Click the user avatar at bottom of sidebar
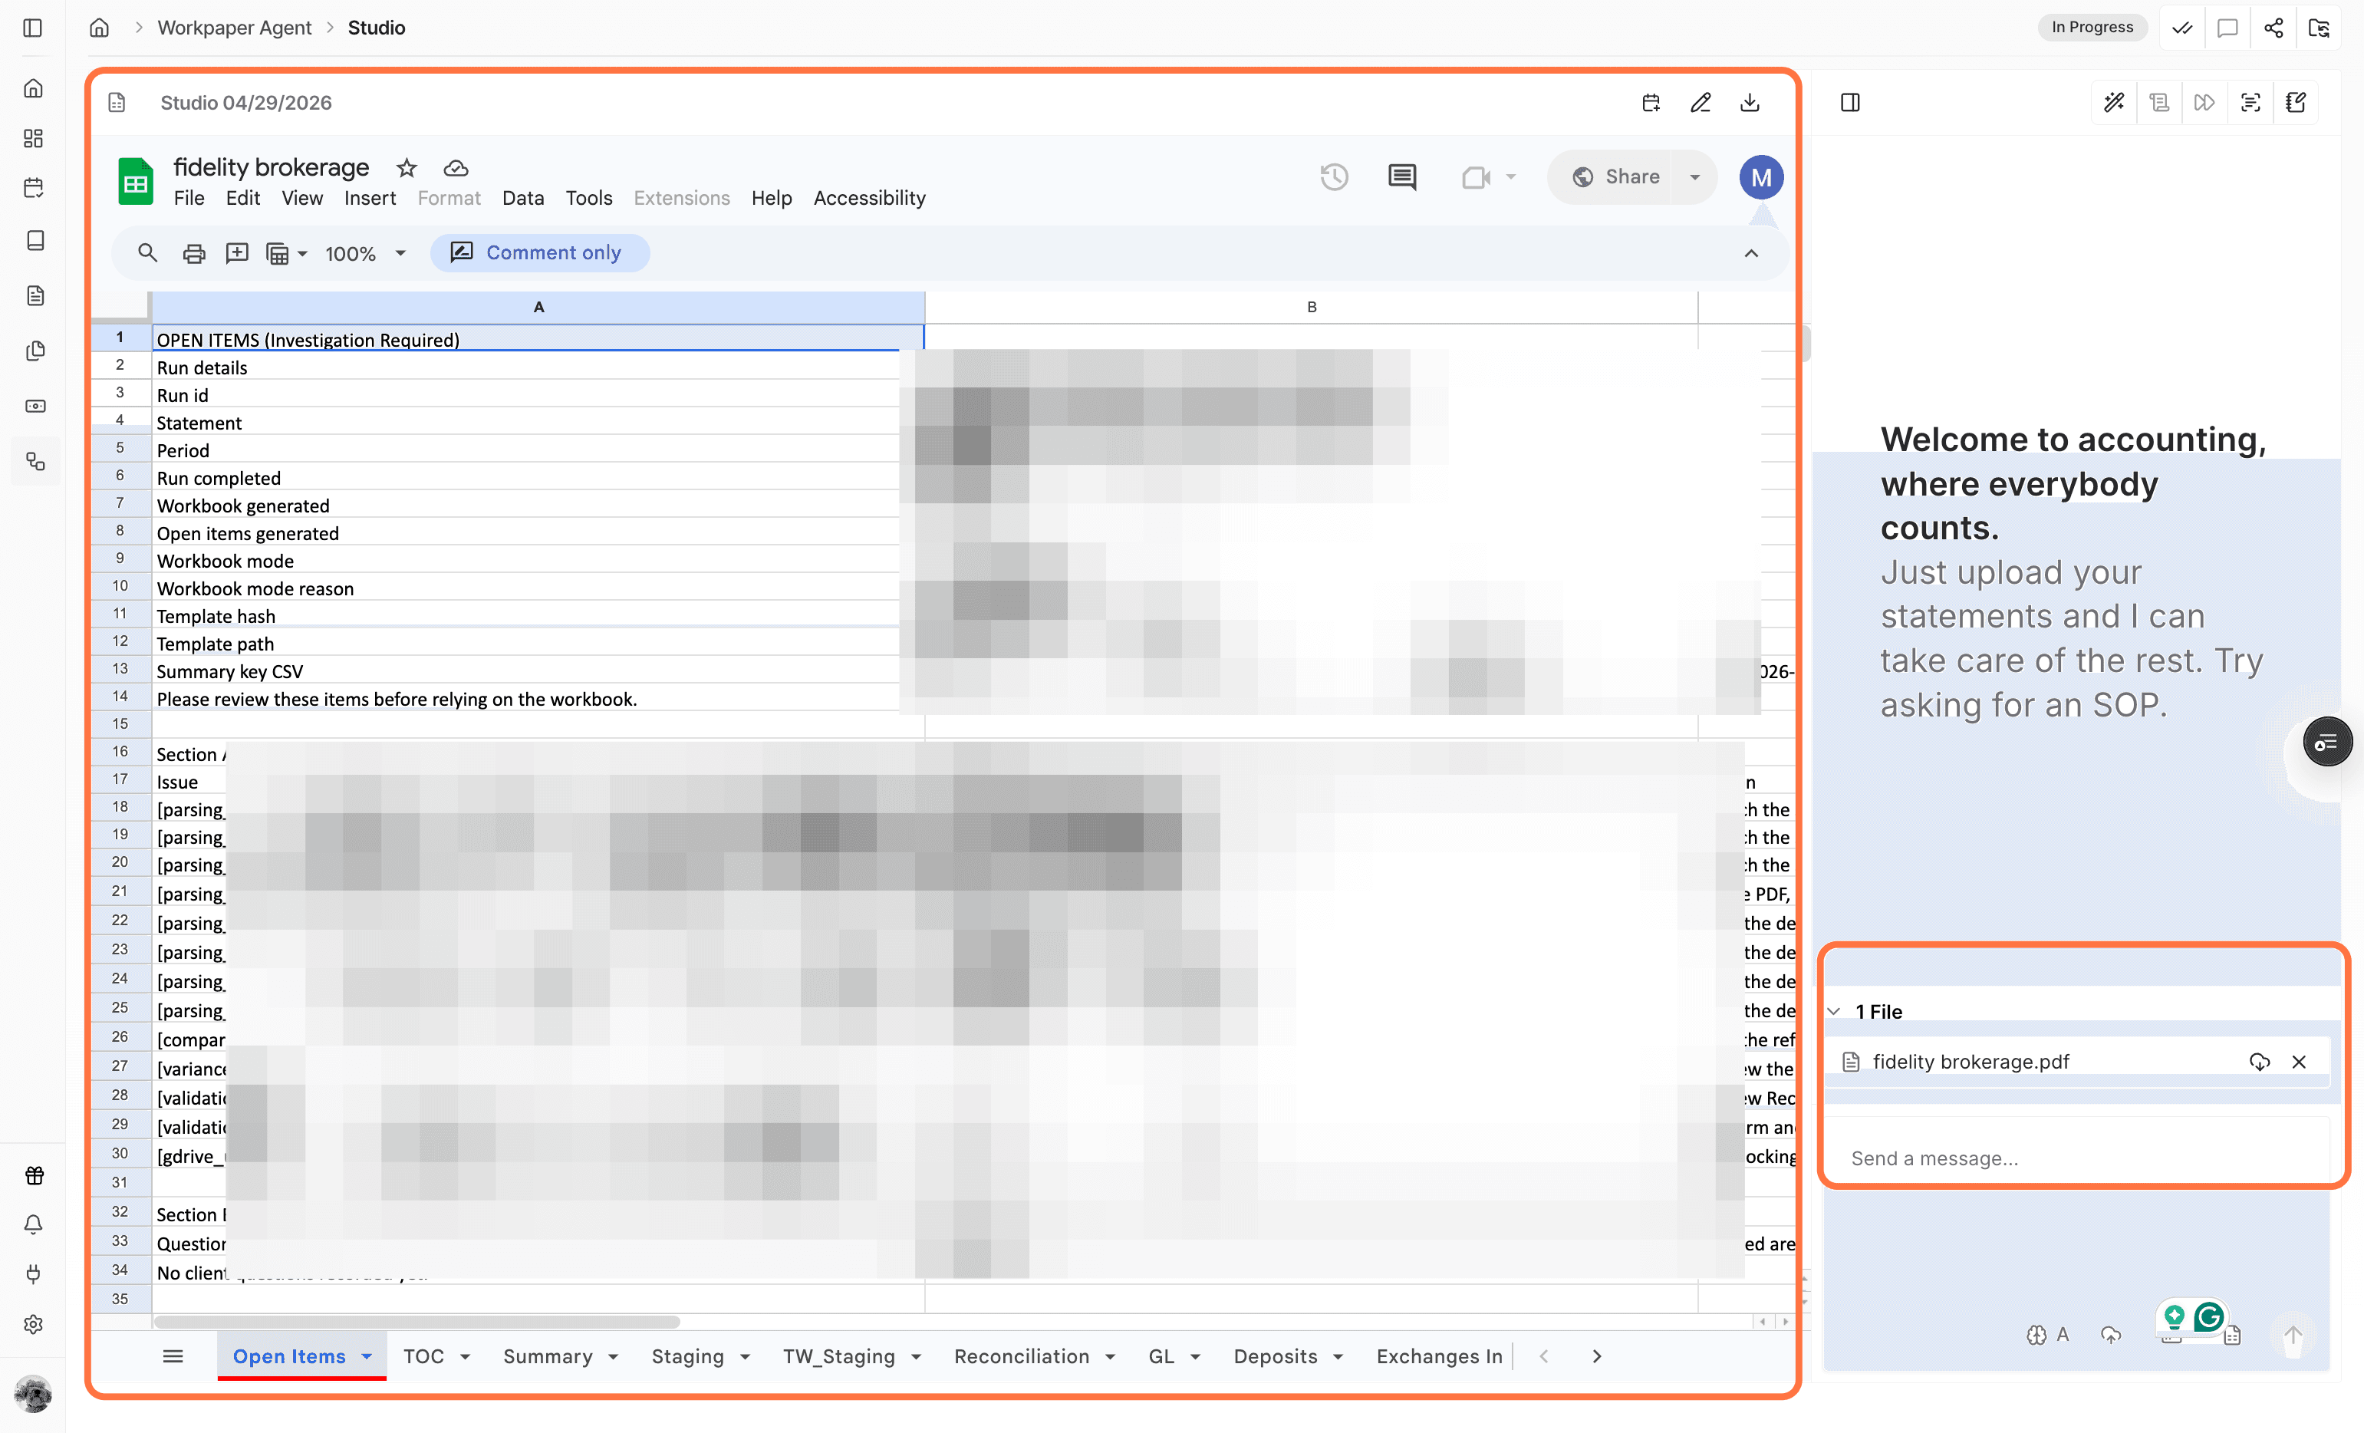The width and height of the screenshot is (2364, 1433). point(34,1395)
